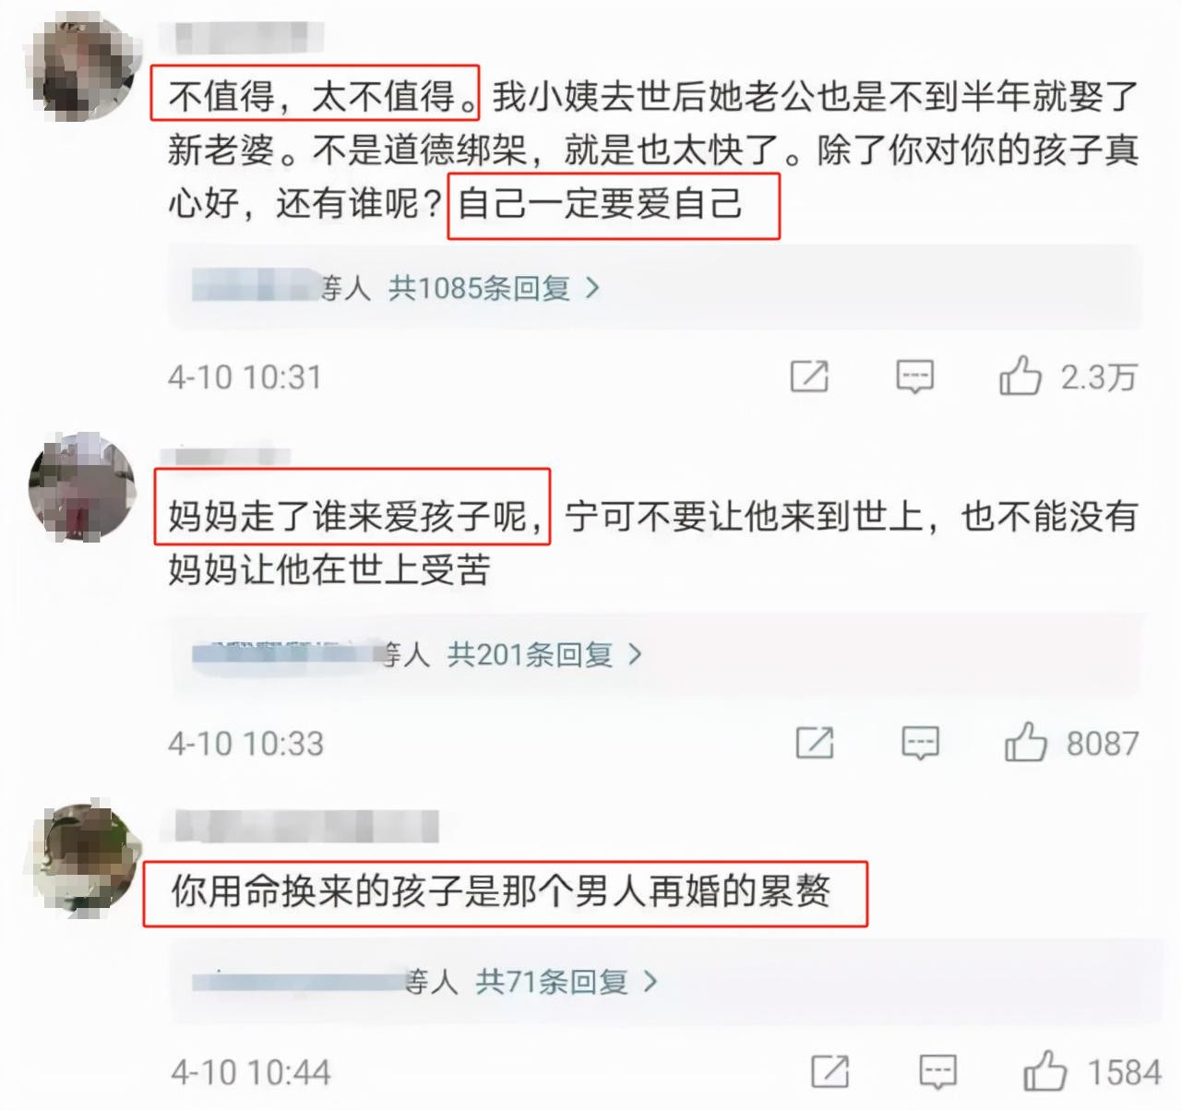Reply to the 4-10 10:31 comment

tap(914, 377)
